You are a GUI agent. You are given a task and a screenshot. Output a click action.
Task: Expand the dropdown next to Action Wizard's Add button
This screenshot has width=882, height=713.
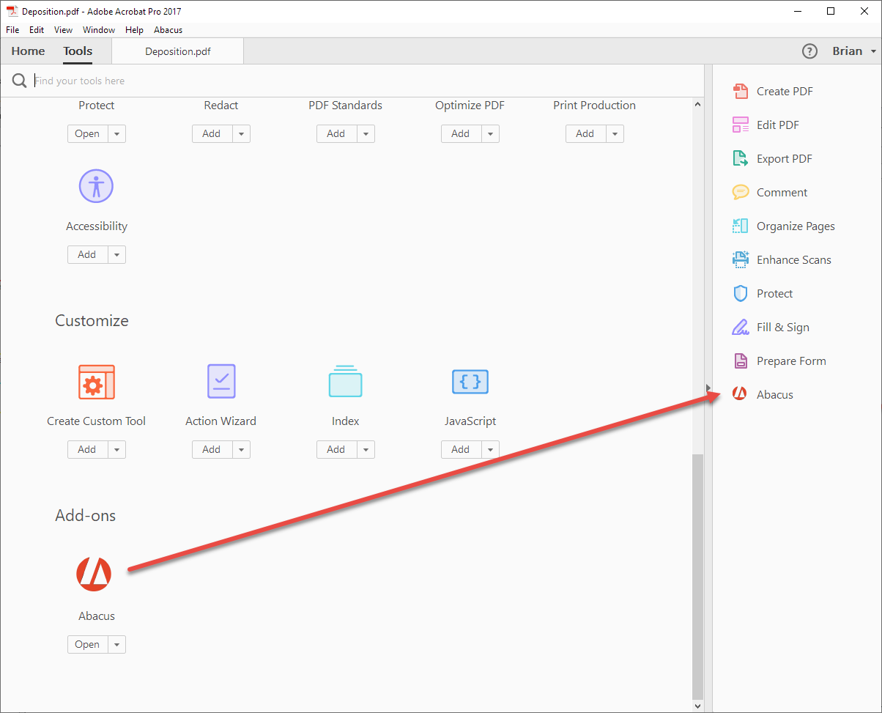241,449
